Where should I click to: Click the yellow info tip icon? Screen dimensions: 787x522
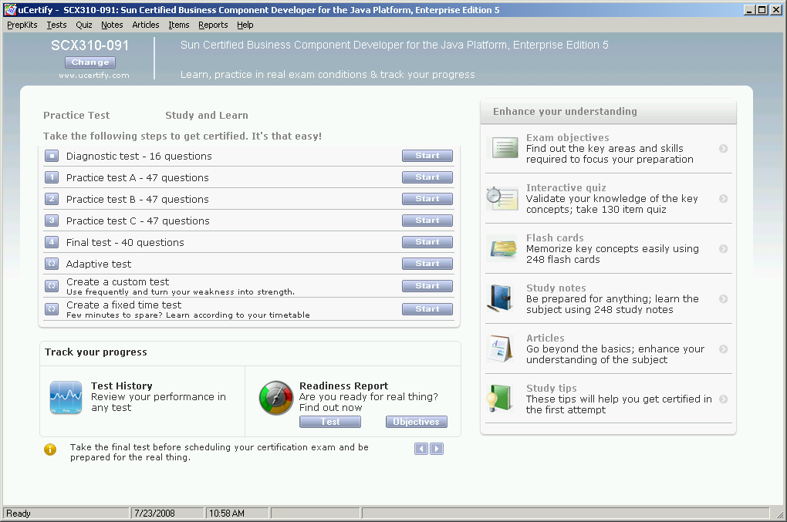coord(50,450)
